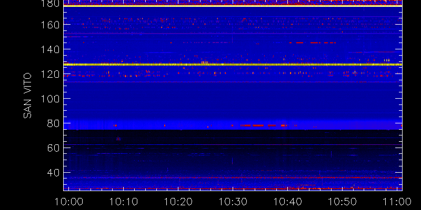Click the 60 frequency axis label
The height and width of the screenshot is (210, 421).
[53, 148]
